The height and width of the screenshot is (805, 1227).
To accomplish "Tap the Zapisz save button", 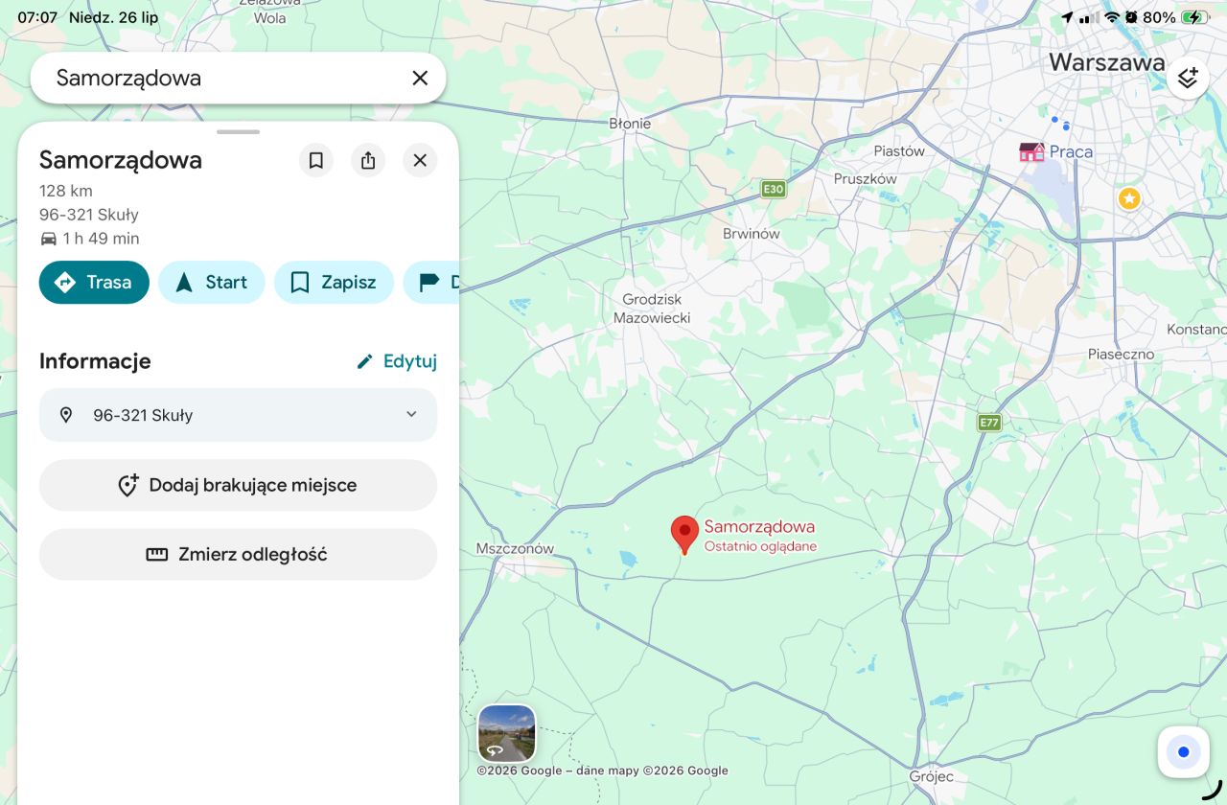I will point(334,282).
